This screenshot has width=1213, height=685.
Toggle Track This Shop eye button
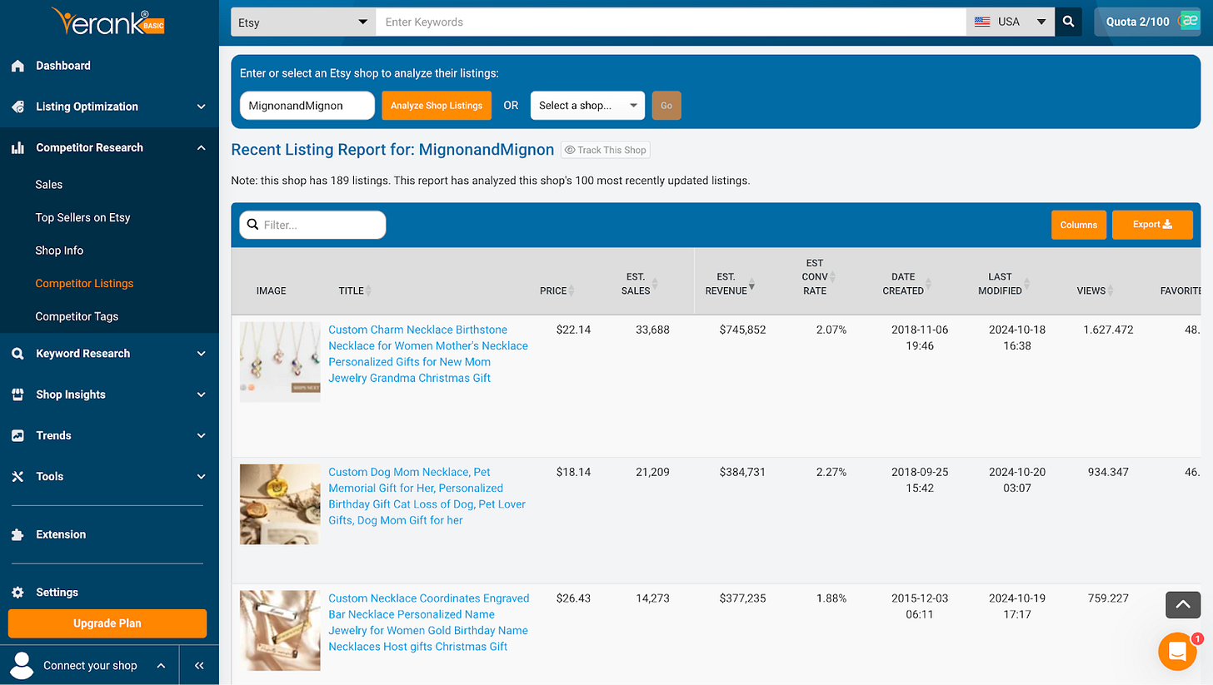[x=605, y=150]
